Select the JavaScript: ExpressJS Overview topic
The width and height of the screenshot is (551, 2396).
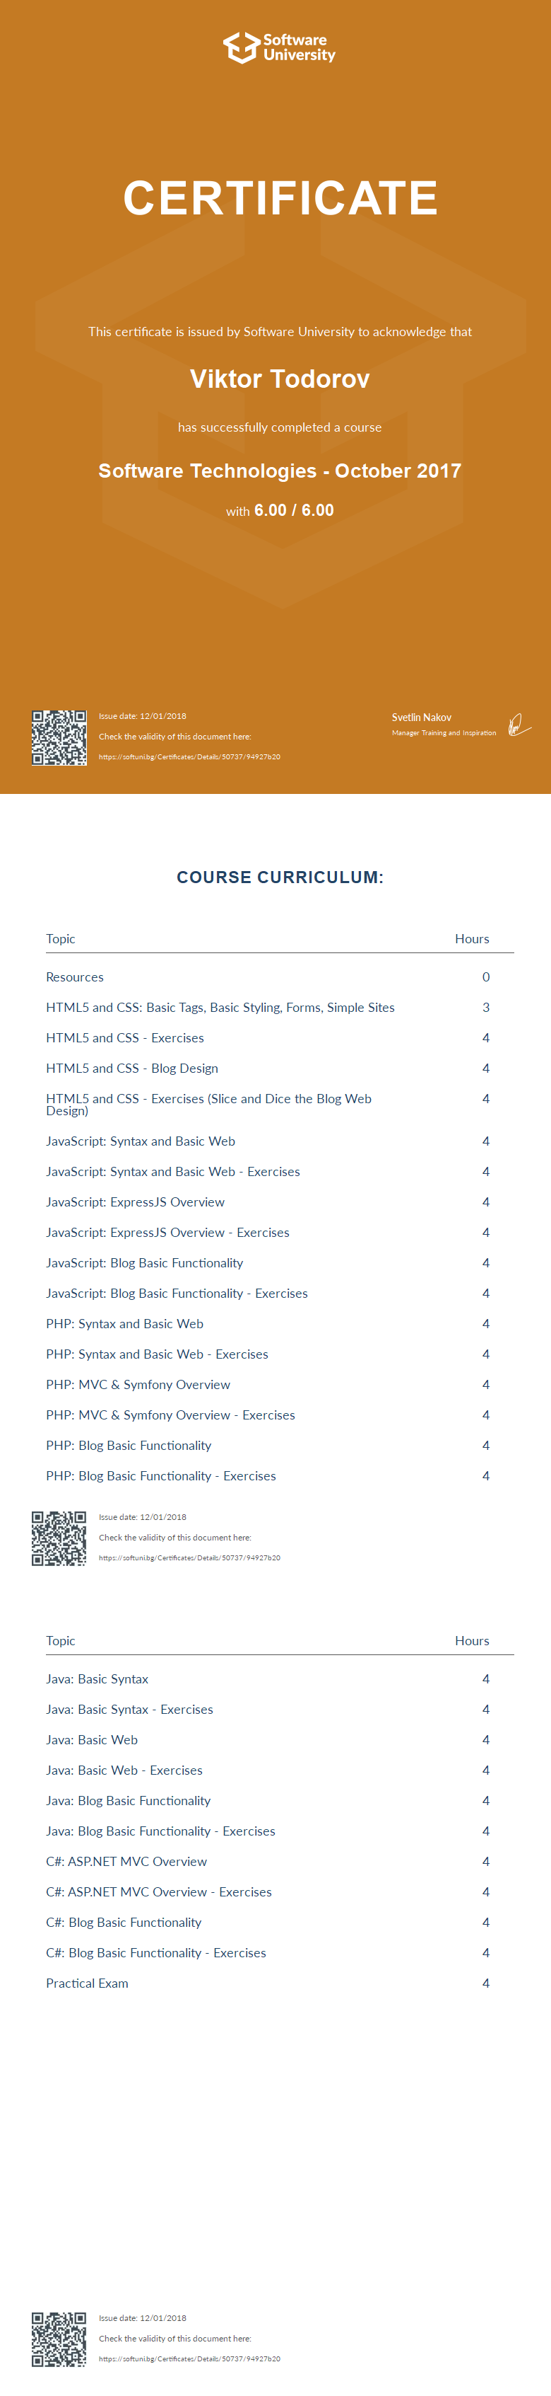136,1202
